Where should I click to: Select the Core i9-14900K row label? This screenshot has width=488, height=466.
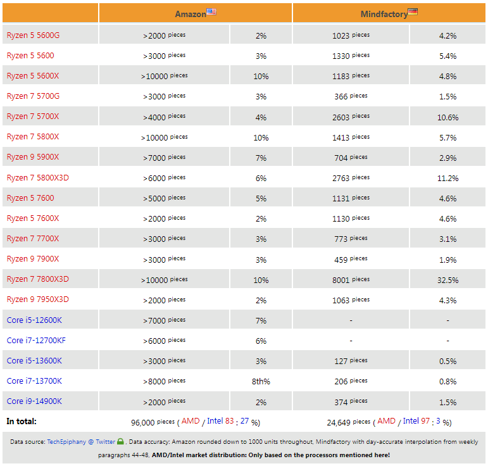pyautogui.click(x=34, y=401)
